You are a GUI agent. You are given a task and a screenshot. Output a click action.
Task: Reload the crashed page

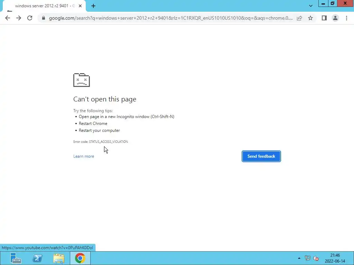[30, 18]
